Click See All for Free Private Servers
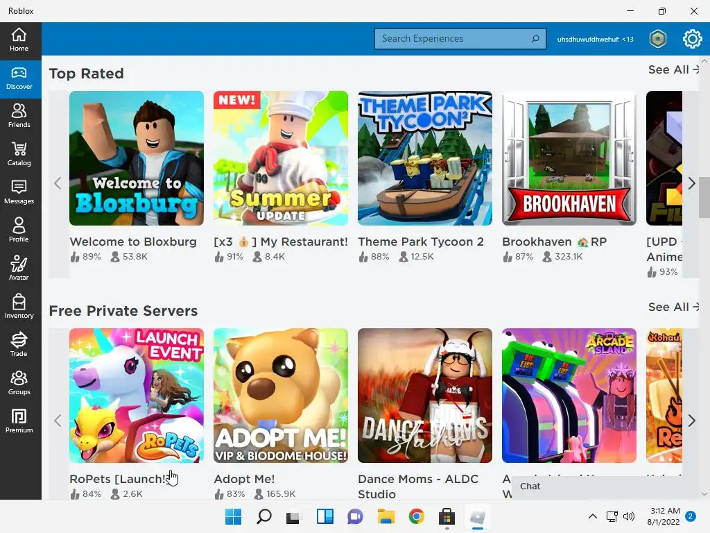 (x=674, y=307)
